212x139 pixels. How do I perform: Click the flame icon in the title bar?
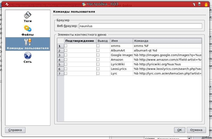point(206,4)
